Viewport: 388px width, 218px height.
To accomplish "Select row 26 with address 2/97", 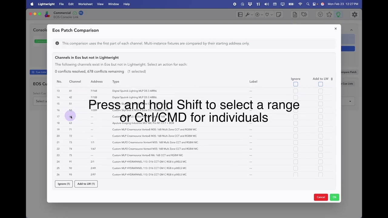I will pos(194,174).
